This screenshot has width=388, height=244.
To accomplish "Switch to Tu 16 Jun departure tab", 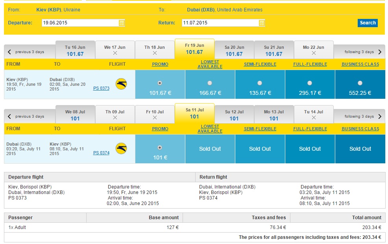I will [75, 50].
